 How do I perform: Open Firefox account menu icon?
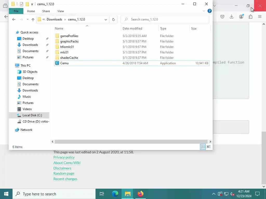click(241, 17)
